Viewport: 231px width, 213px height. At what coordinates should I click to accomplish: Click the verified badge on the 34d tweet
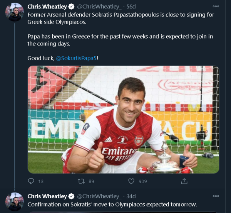[x=72, y=196]
